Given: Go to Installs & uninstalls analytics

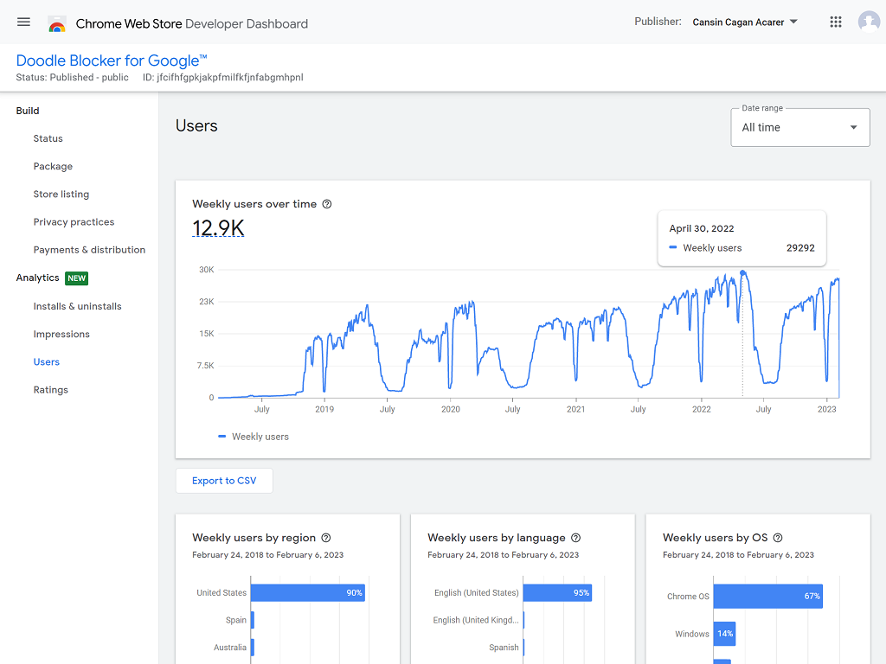Looking at the screenshot, I should 77,306.
